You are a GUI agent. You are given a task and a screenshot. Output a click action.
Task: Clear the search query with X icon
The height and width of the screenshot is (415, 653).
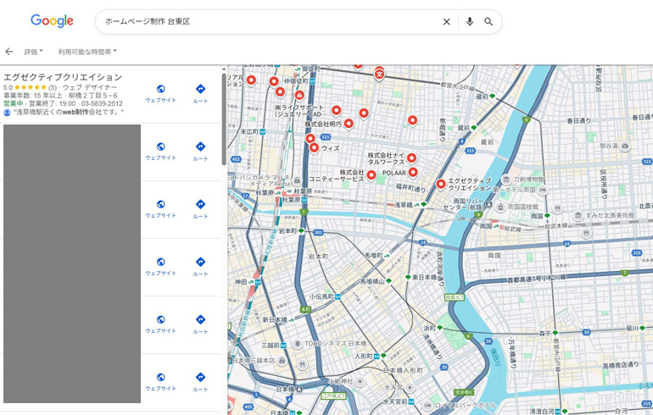point(446,22)
